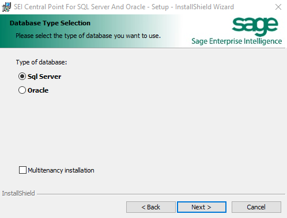
Task: Select the Sql Server radio button
Action: tap(22, 77)
